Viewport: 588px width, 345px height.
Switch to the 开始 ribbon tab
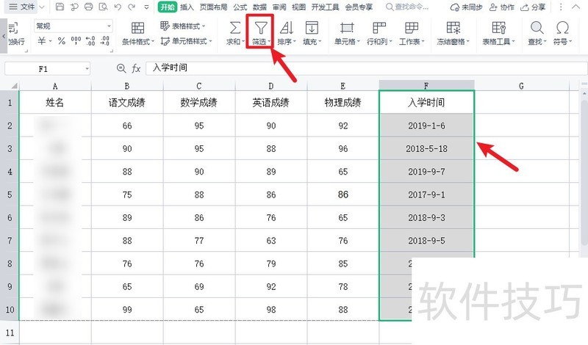coord(168,7)
